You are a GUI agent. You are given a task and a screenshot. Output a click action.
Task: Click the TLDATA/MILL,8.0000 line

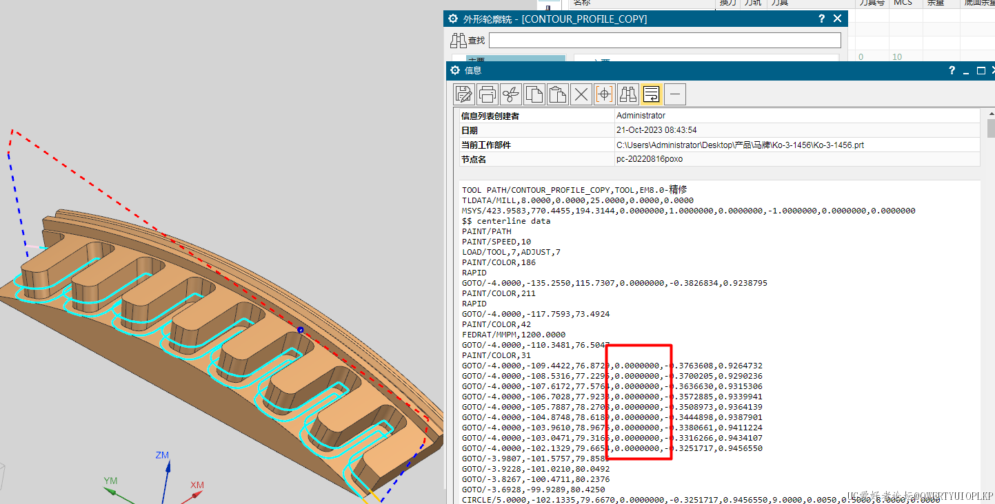pyautogui.click(x=577, y=200)
